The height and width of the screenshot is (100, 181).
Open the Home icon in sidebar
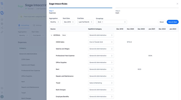[x=2, y=19]
